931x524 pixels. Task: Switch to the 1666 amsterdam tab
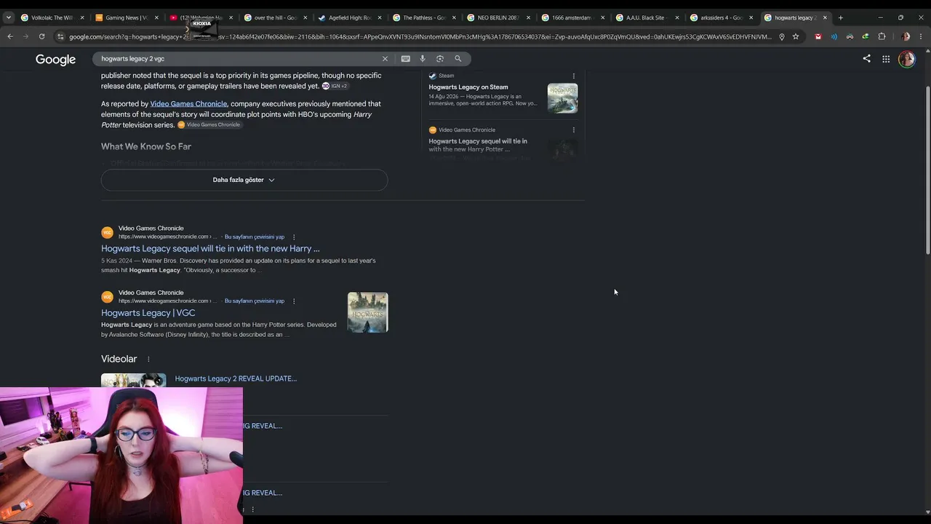coord(573,17)
